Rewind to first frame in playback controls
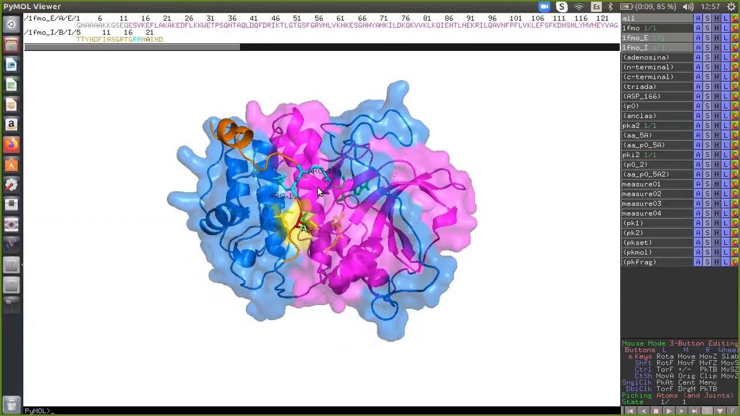Screen dimensions: 740x416 [630, 411]
